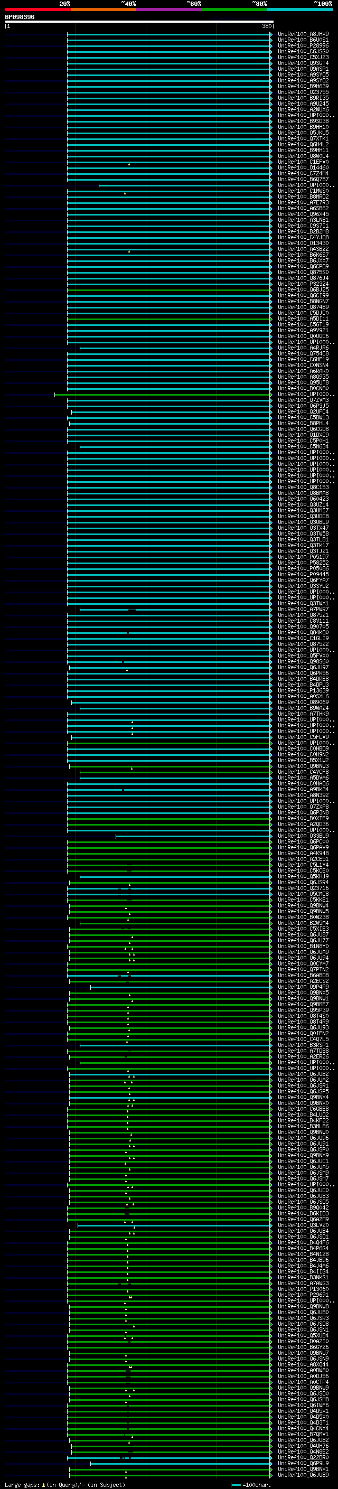Select the label UniRef100_O23755
Viewport: 338px width, 1489px height.
pos(303,92)
